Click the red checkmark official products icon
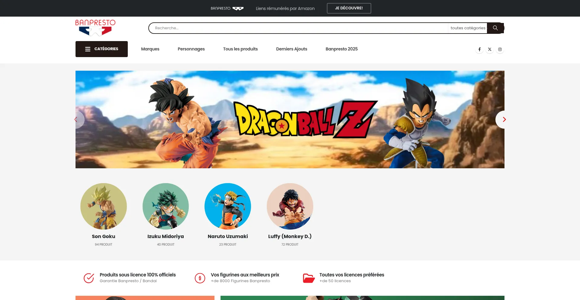 pyautogui.click(x=89, y=278)
